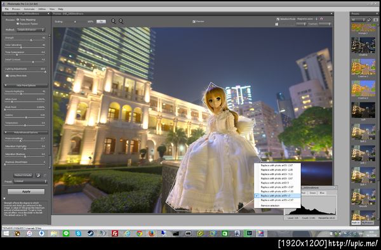Click the Photomatix icon at the taskbar's end
Image resolution: width=381 pixels, height=250 pixels.
click(261, 234)
